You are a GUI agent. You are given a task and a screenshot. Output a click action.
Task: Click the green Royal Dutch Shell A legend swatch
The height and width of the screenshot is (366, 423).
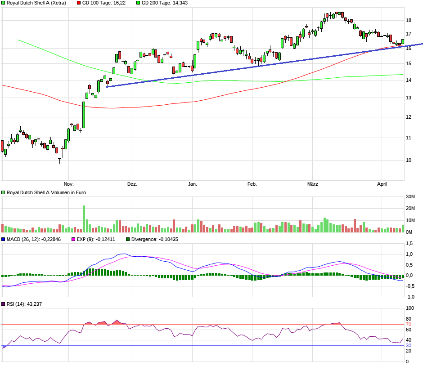[3, 3]
